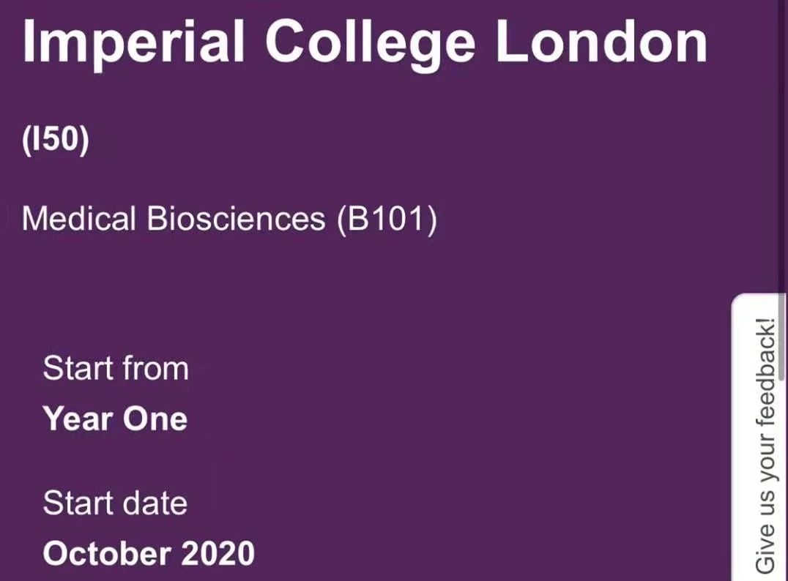788x581 pixels.
Task: Click the B101 course code in parentheses
Action: pos(387,219)
